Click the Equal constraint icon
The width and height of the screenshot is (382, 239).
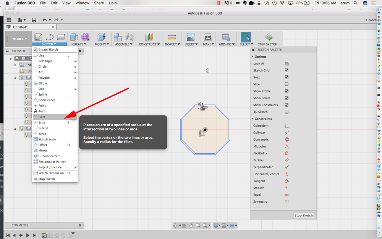287,195
